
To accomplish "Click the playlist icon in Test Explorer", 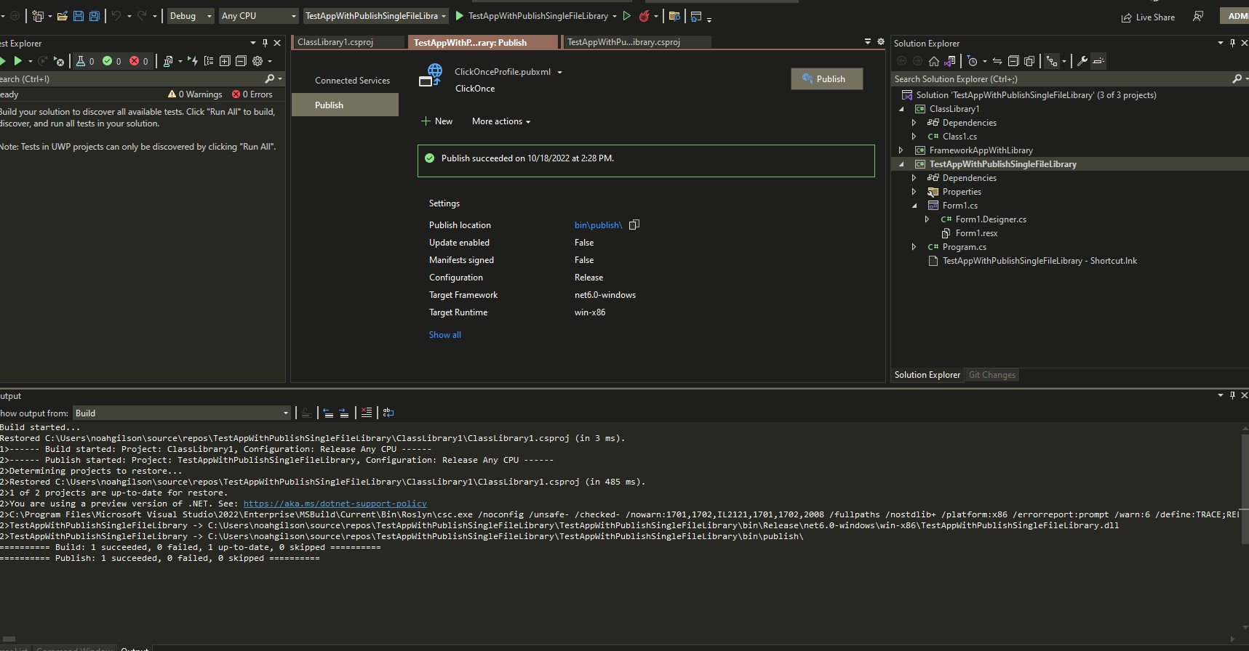I will click(168, 61).
